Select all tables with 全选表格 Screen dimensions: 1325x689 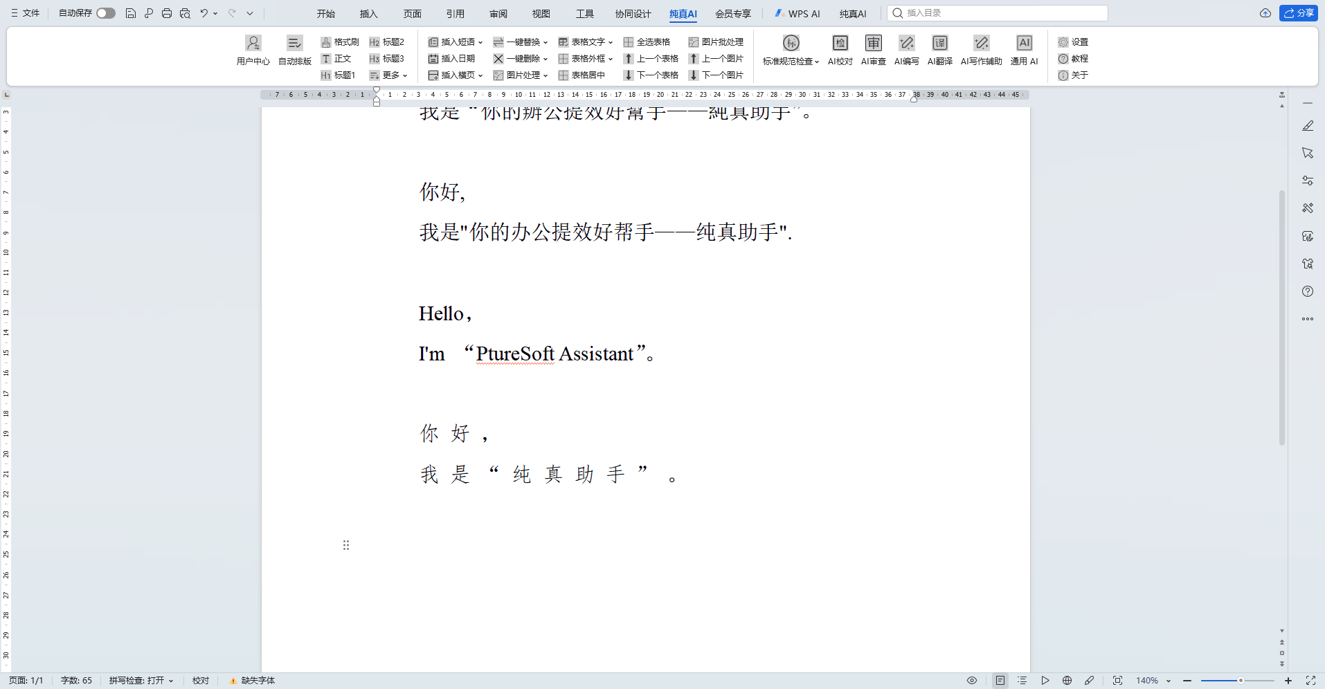(x=647, y=42)
